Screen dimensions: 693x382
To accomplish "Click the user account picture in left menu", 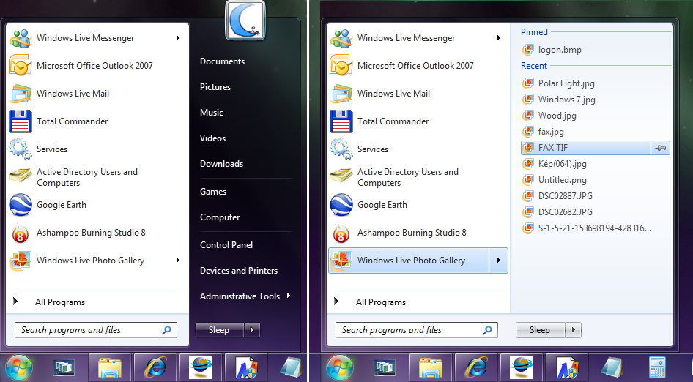I will 245,20.
